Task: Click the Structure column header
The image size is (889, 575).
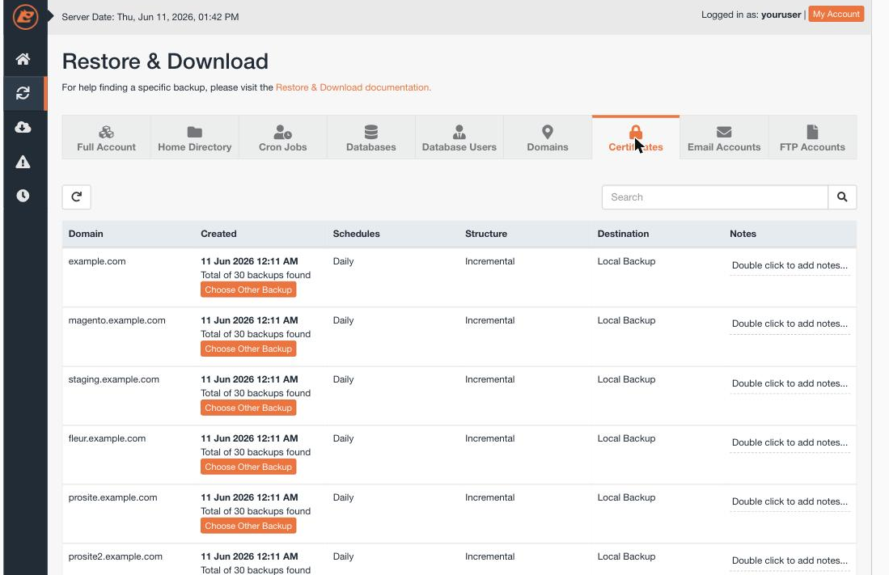Action: 486,234
